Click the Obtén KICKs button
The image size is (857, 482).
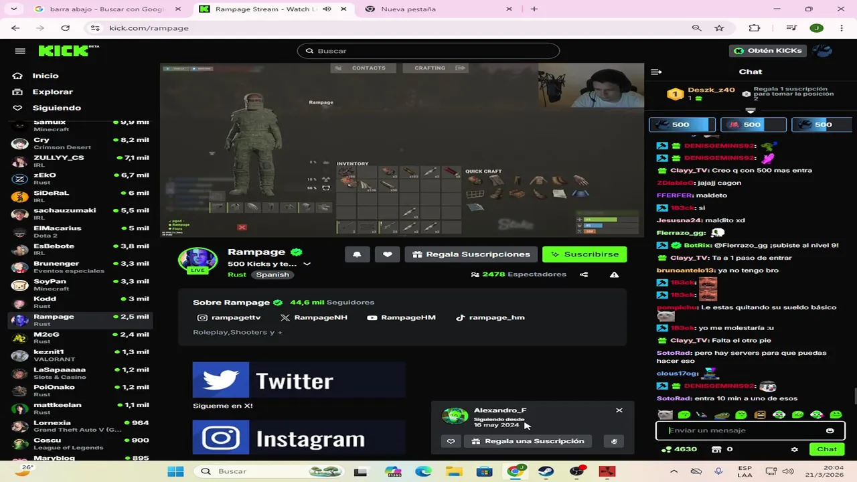pyautogui.click(x=768, y=51)
